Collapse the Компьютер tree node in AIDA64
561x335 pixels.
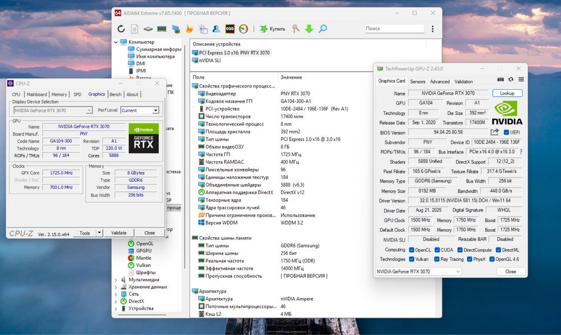(x=116, y=42)
